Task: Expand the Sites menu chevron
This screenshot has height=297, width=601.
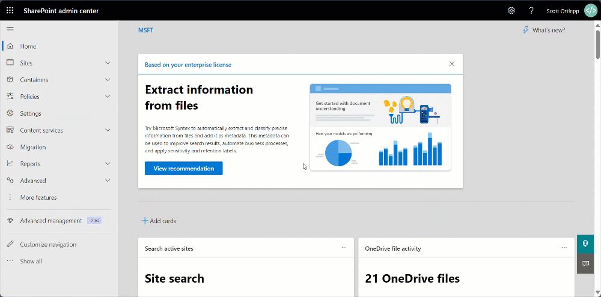Action: click(108, 63)
